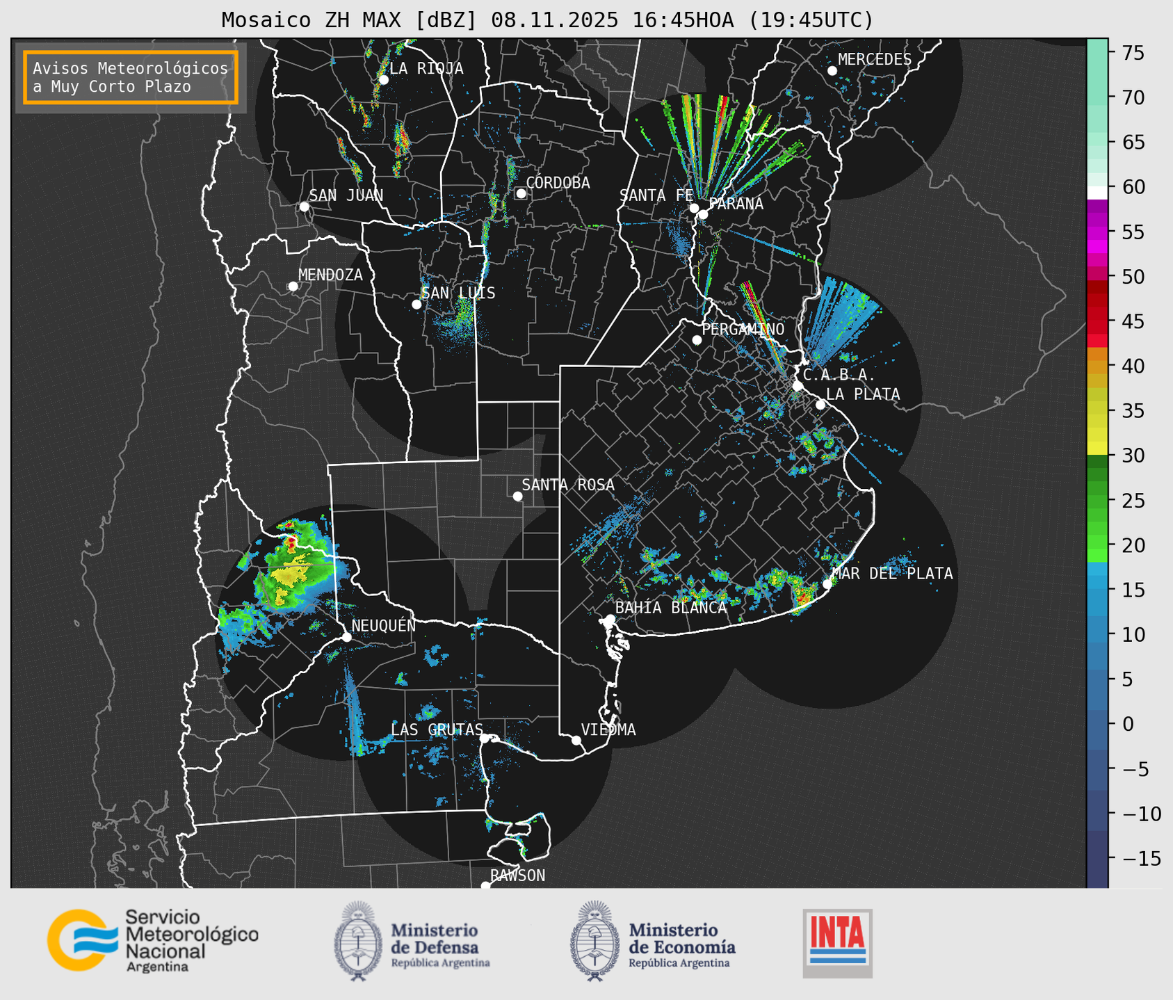Click the Avisos Meteorológicos a Muy Corto Plazo box

click(x=131, y=77)
